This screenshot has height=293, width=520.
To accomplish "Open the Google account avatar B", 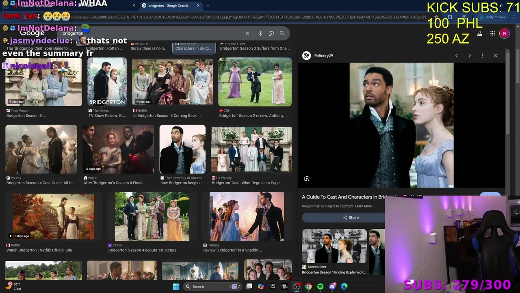I will 505,33.
